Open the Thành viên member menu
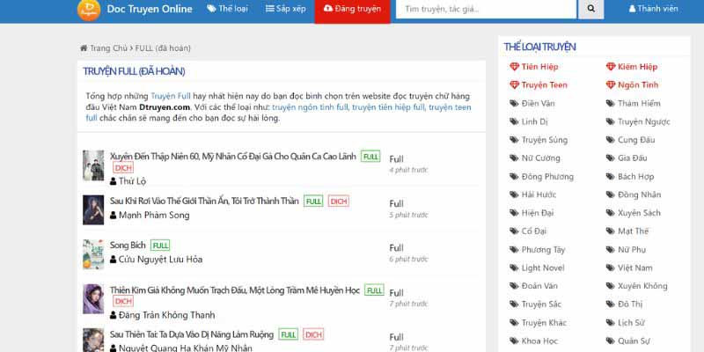This screenshot has height=352, width=704. click(x=653, y=9)
